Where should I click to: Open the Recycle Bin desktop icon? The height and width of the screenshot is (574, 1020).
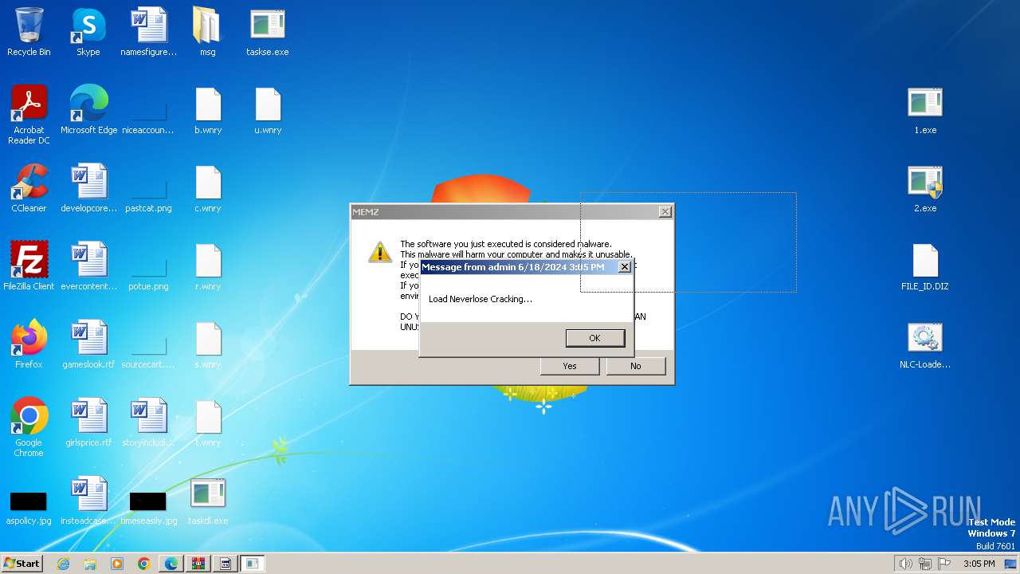pos(29,32)
